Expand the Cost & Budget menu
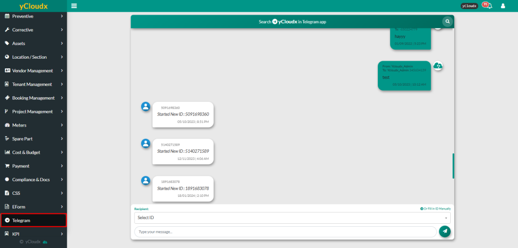This screenshot has height=248, width=518. click(33, 152)
